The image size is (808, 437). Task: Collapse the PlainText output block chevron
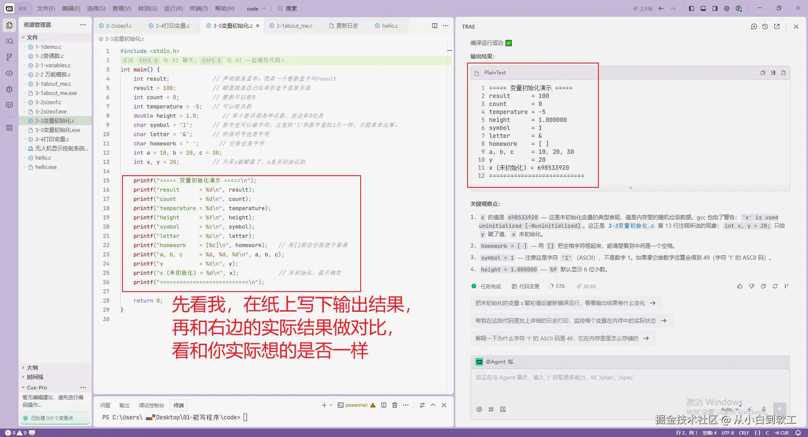pyautogui.click(x=630, y=188)
